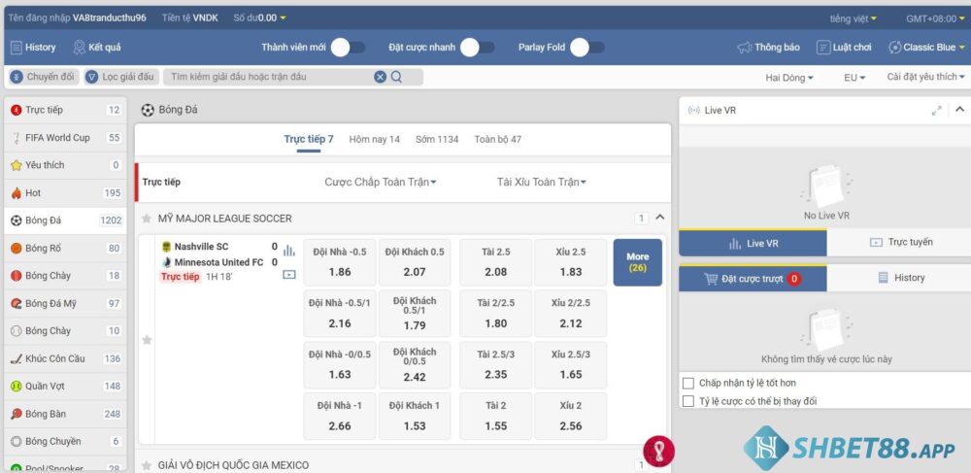
Task: Select Đội Nhà -0.5 odds 1.86
Action: pos(339,262)
